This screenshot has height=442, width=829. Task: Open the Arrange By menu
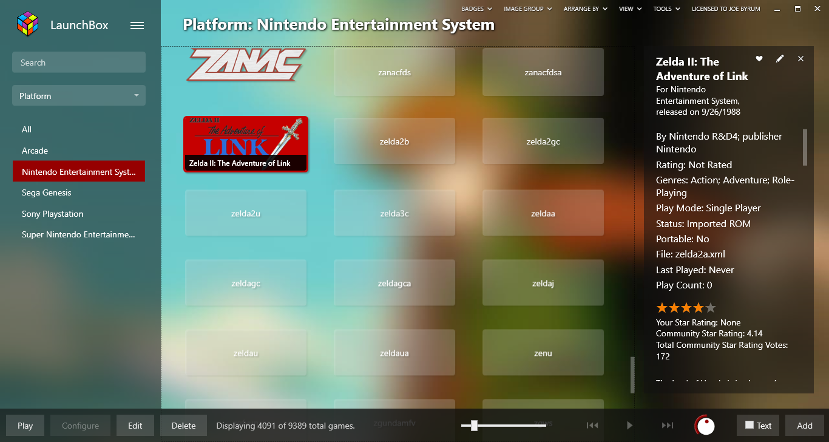click(x=585, y=9)
